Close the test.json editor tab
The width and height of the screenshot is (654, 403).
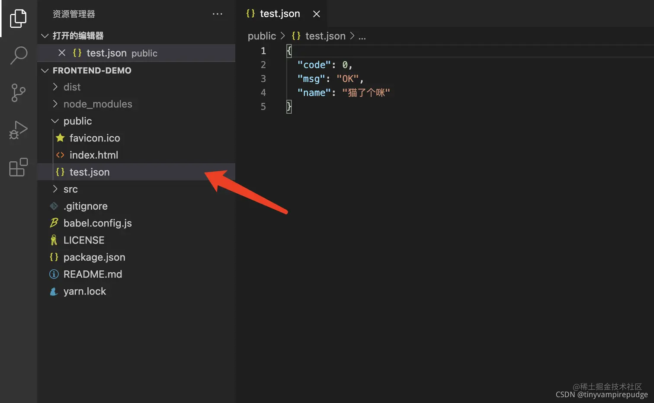tap(317, 14)
